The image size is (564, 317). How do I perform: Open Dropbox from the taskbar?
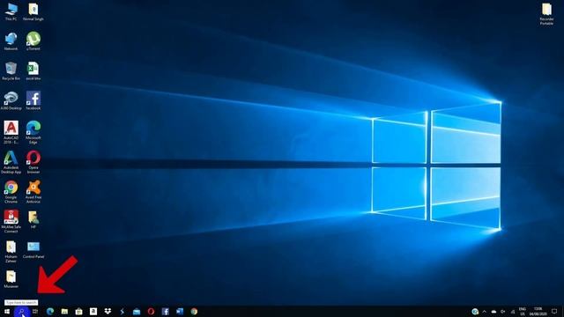(108, 311)
